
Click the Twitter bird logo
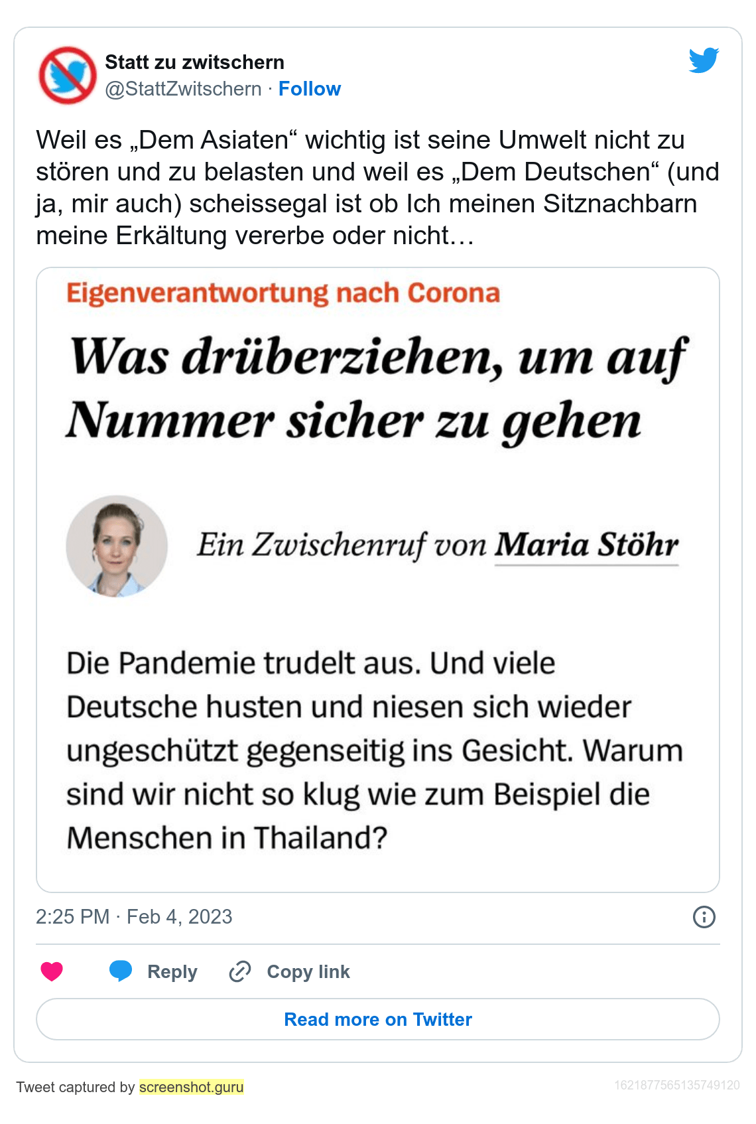704,60
